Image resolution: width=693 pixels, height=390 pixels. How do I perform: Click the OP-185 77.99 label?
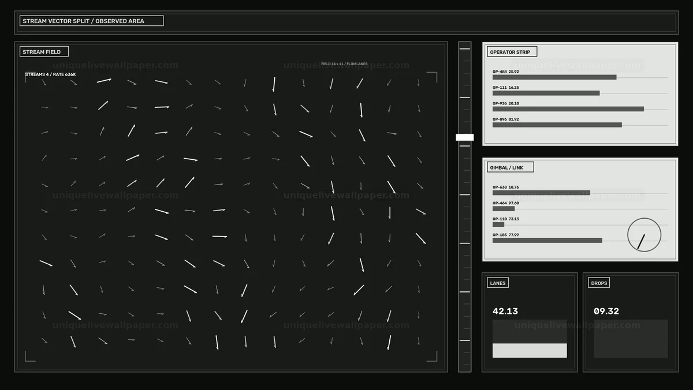[506, 235]
